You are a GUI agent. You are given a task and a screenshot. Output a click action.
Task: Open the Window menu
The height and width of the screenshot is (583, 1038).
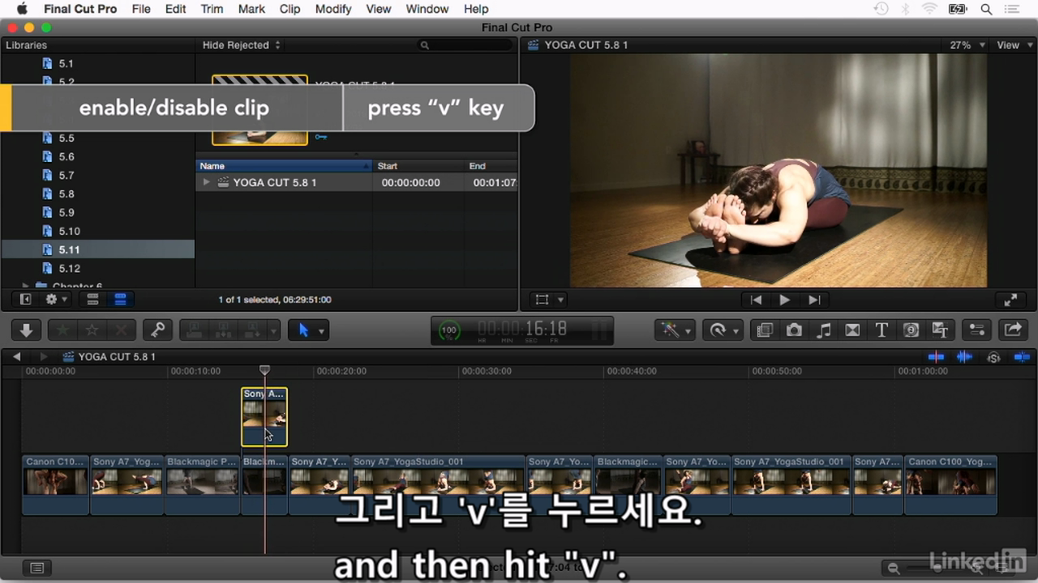(x=427, y=9)
